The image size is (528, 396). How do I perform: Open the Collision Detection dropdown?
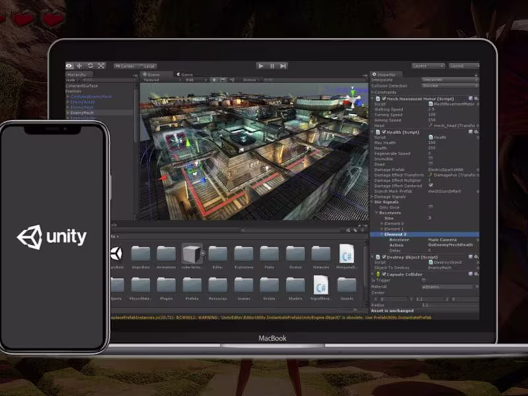[449, 86]
